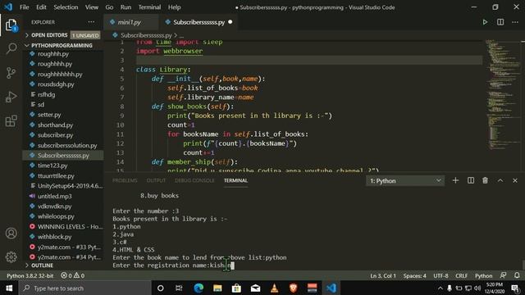This screenshot has width=525, height=295.
Task: Split the terminal pane
Action: [470, 180]
